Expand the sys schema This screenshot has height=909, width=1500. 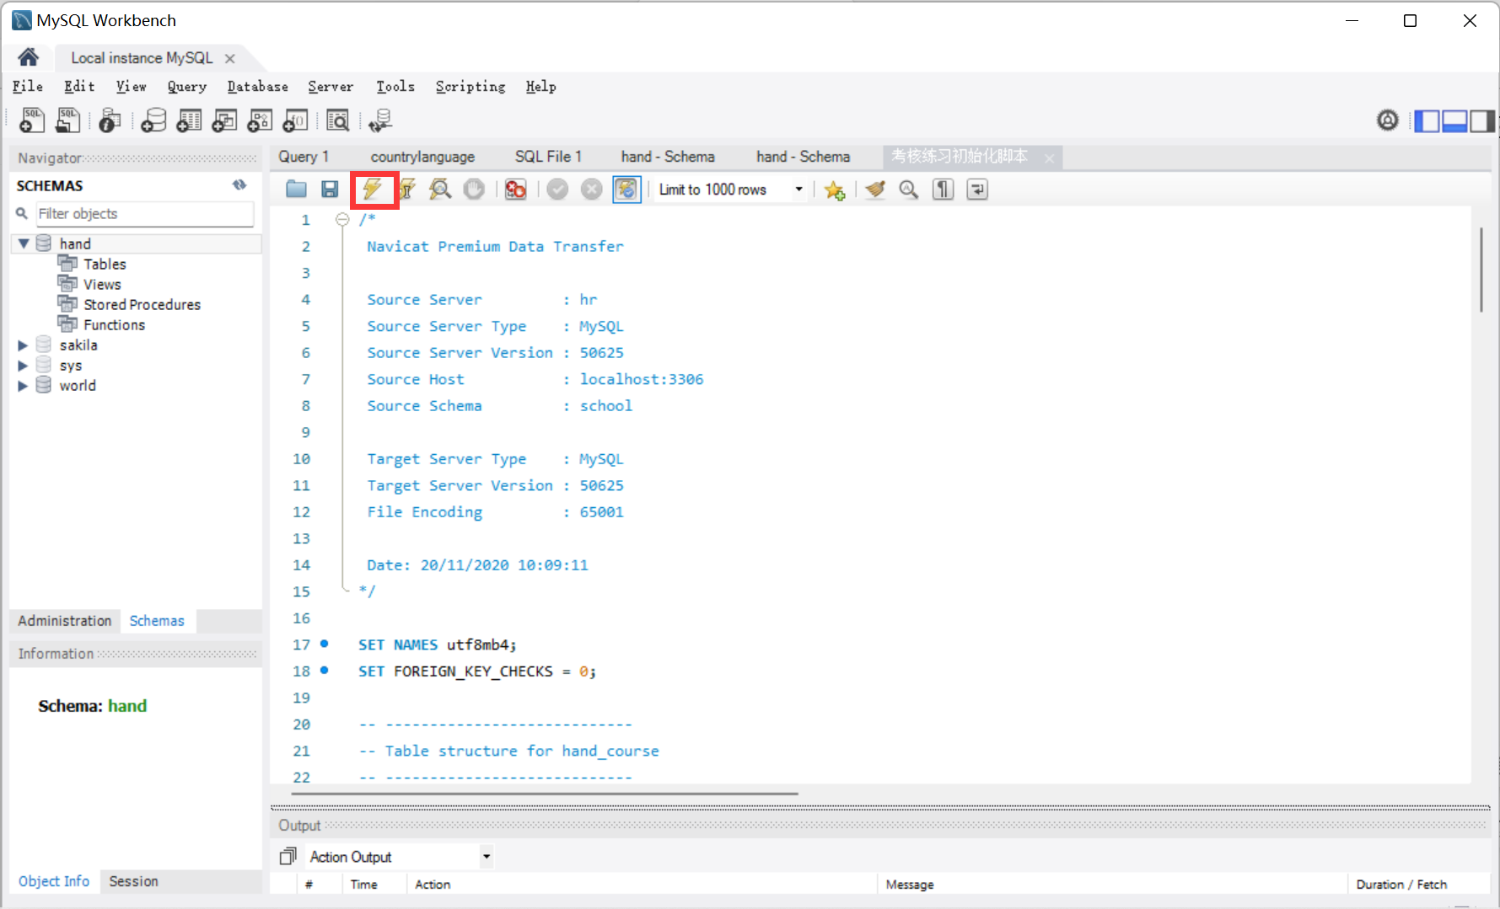tap(23, 366)
